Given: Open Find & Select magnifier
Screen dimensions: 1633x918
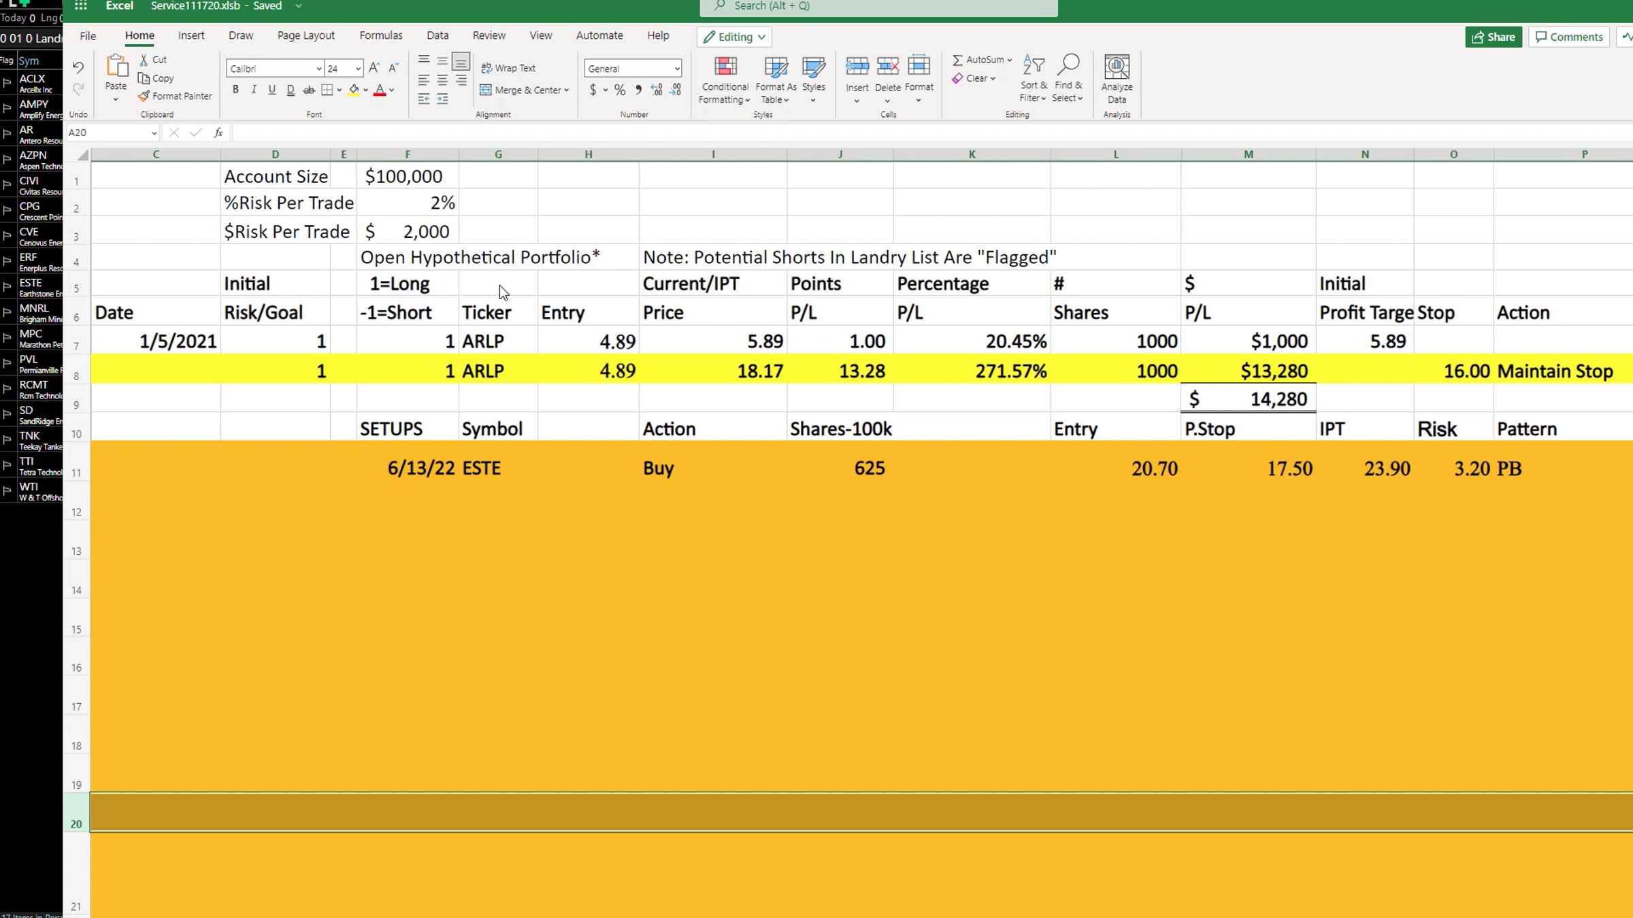Looking at the screenshot, I should 1068,79.
